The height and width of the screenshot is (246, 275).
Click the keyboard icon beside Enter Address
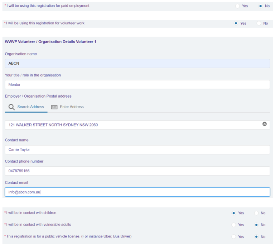coord(54,107)
